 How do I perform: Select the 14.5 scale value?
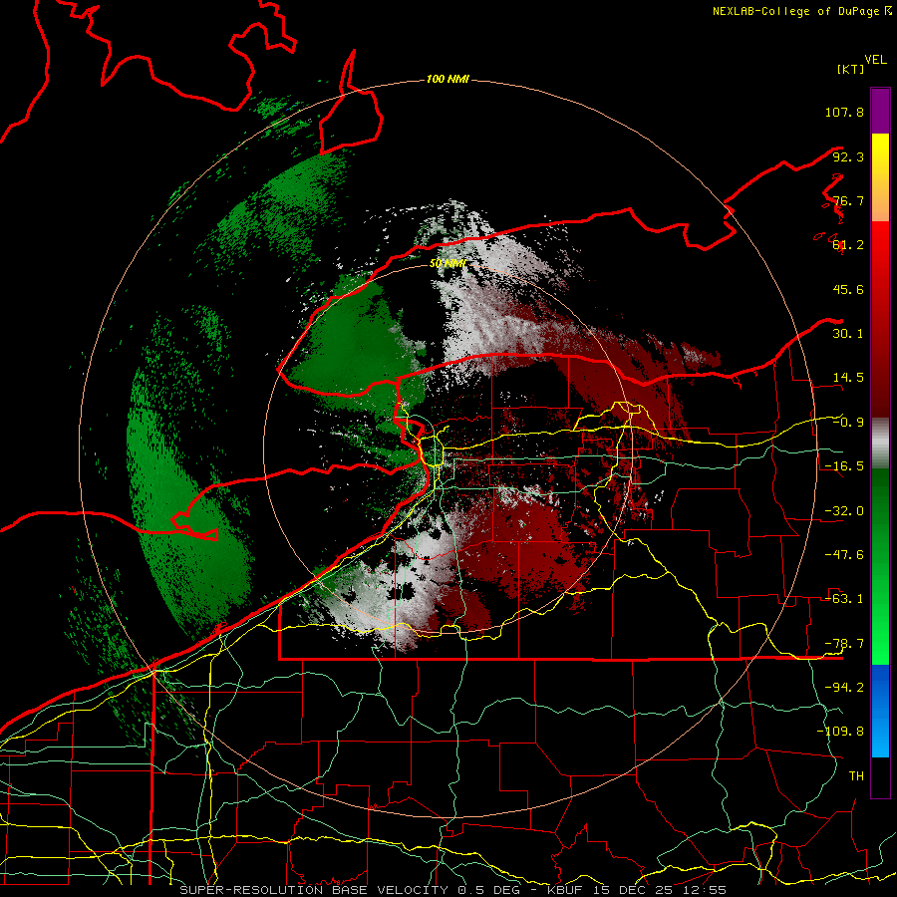tap(848, 378)
